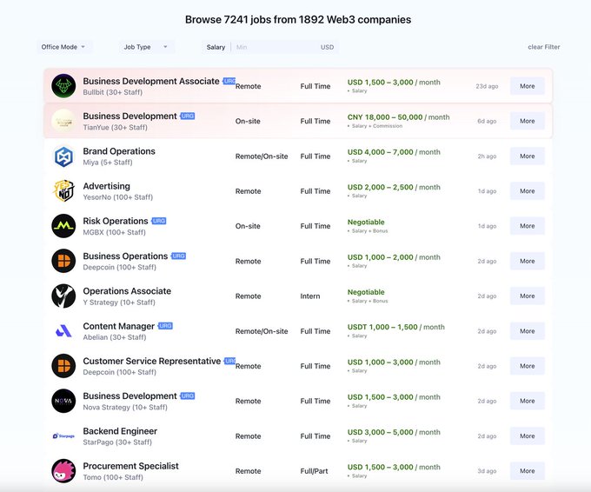The height and width of the screenshot is (492, 591).
Task: Click the Bullbit company logo
Action: (x=63, y=86)
